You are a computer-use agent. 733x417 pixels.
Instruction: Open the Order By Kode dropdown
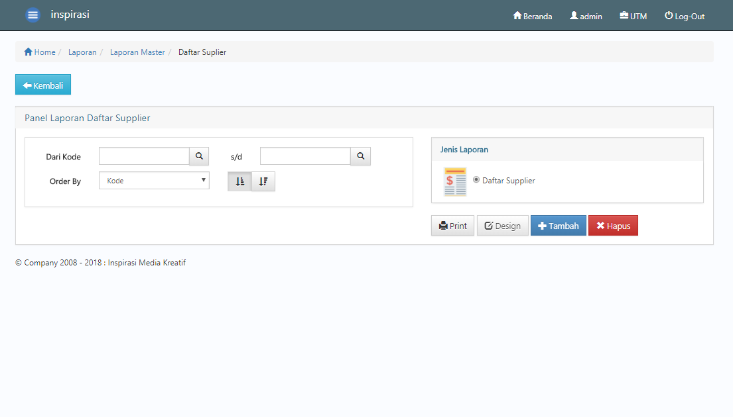(x=155, y=181)
